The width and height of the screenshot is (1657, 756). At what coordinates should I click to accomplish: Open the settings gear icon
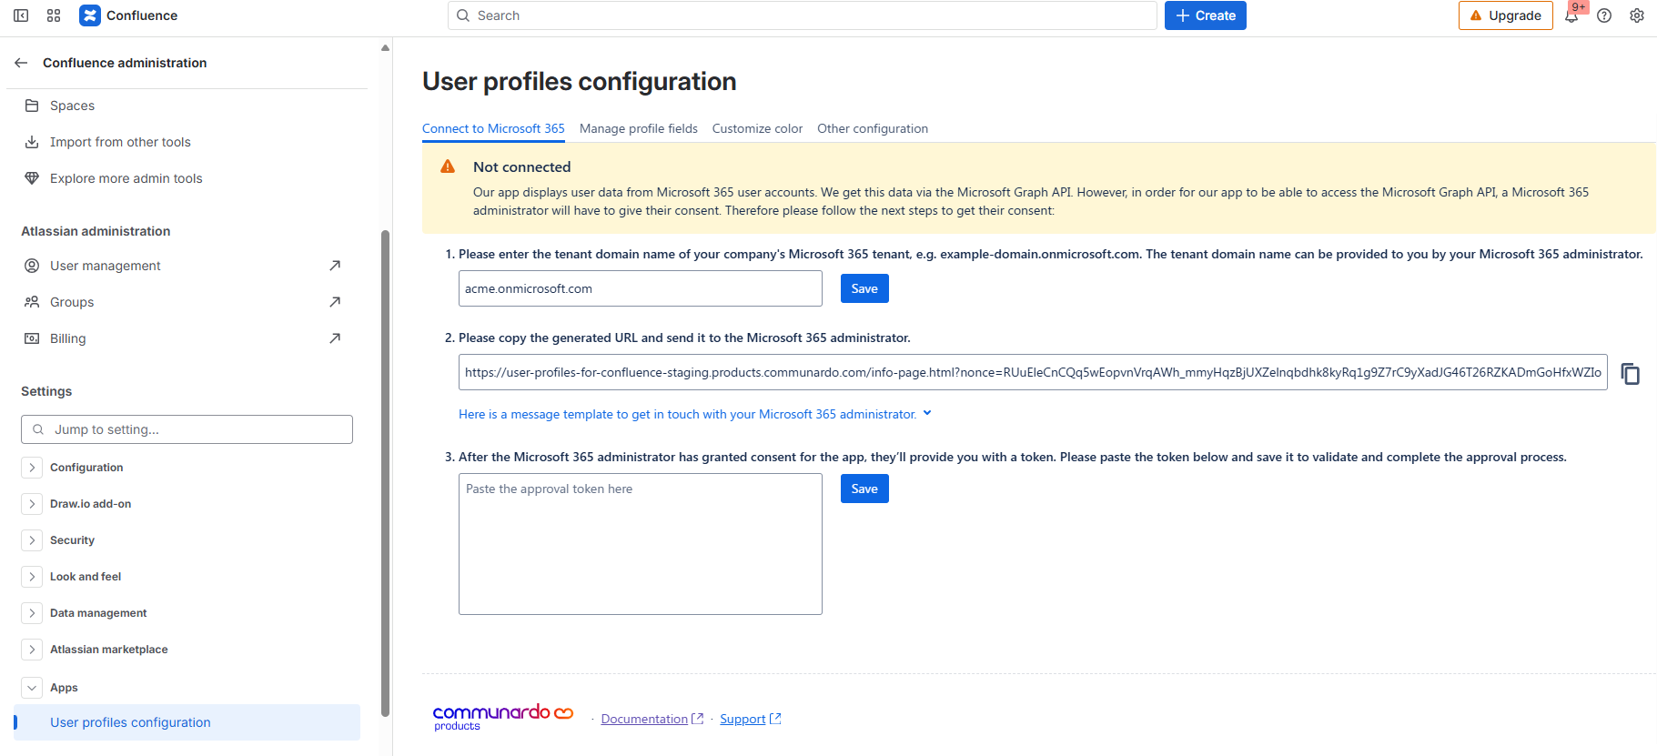tap(1637, 15)
